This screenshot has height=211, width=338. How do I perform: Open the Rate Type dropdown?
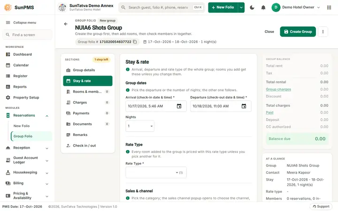point(156,173)
